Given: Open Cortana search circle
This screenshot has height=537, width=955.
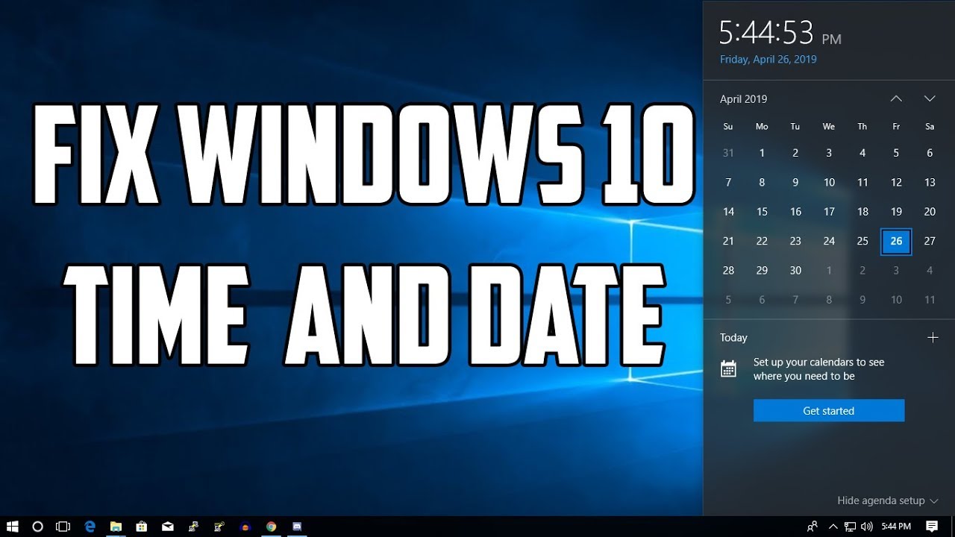Looking at the screenshot, I should click(38, 527).
